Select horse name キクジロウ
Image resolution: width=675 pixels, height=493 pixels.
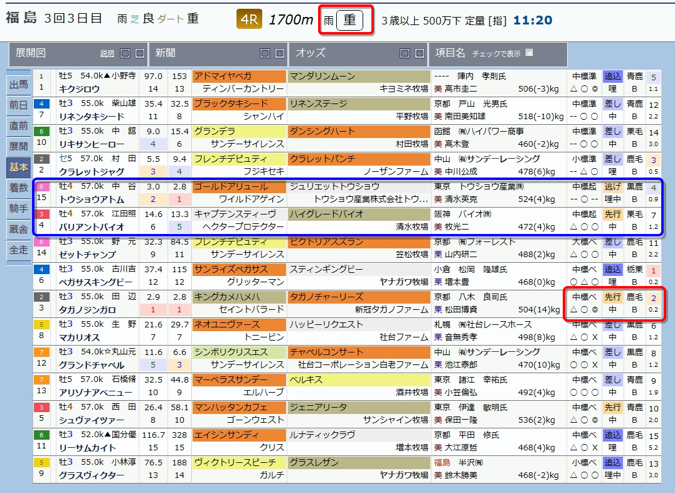click(79, 89)
